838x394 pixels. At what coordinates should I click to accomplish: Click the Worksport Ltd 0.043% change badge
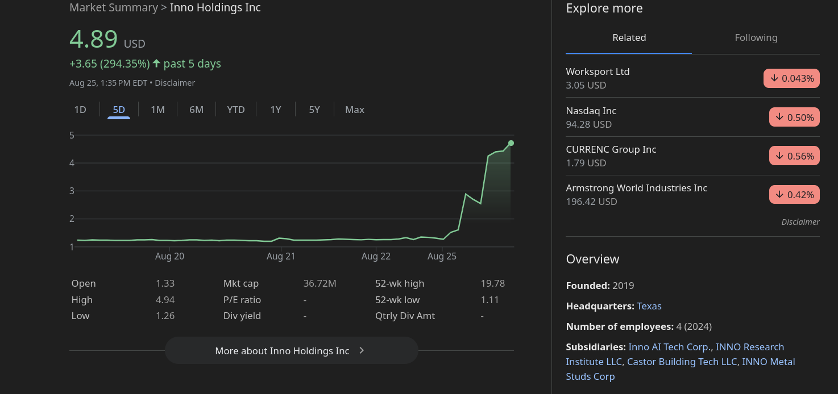(791, 78)
